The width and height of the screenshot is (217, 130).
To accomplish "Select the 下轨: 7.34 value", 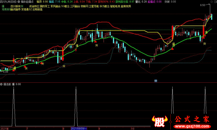I will (x=91, y=2).
